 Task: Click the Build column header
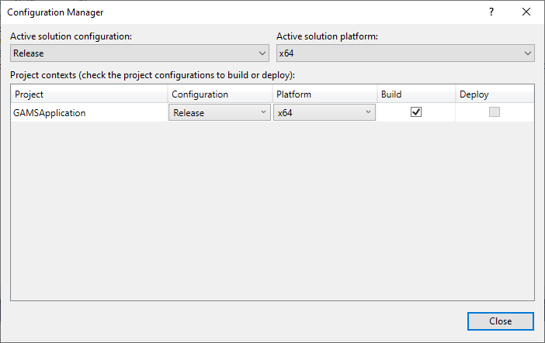point(415,94)
